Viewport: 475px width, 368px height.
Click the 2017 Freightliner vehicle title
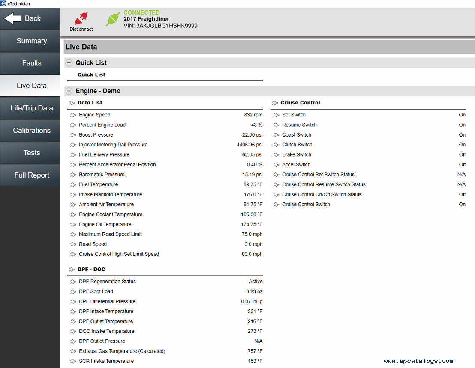click(146, 19)
